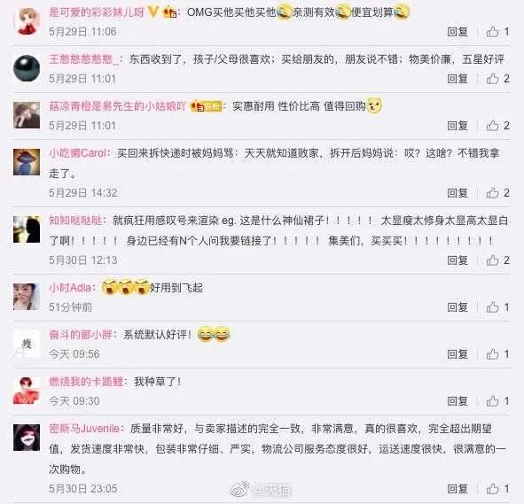Image resolution: width=524 pixels, height=504 pixels.
Task: Open 知知哒哒哒's profile via username
Action: (x=75, y=221)
